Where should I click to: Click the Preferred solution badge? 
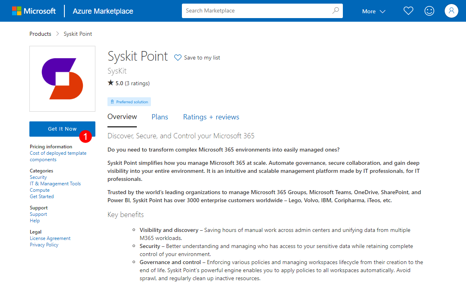pyautogui.click(x=129, y=101)
